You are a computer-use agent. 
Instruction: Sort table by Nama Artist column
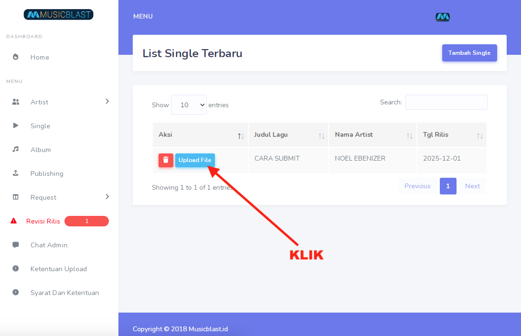pos(372,135)
